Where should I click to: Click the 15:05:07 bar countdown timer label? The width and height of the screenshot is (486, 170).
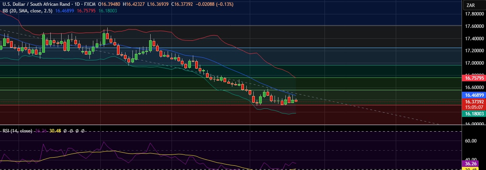[474, 107]
